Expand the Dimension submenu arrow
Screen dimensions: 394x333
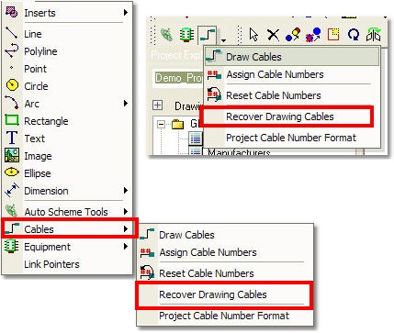(126, 191)
